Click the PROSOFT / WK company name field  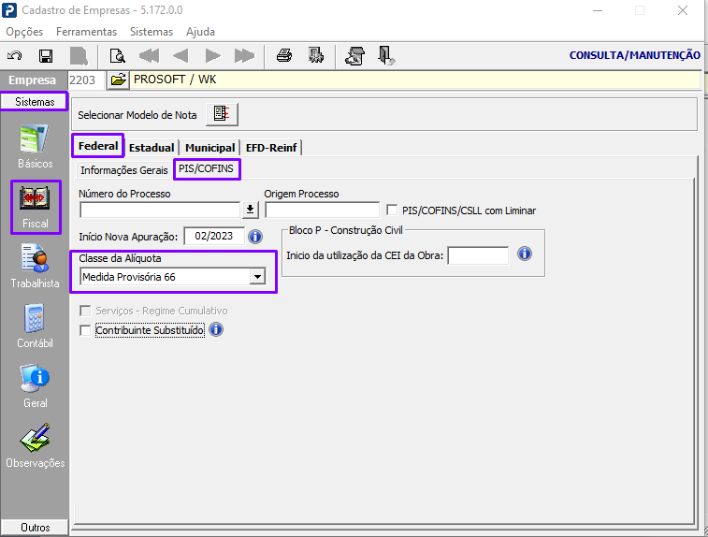(415, 80)
